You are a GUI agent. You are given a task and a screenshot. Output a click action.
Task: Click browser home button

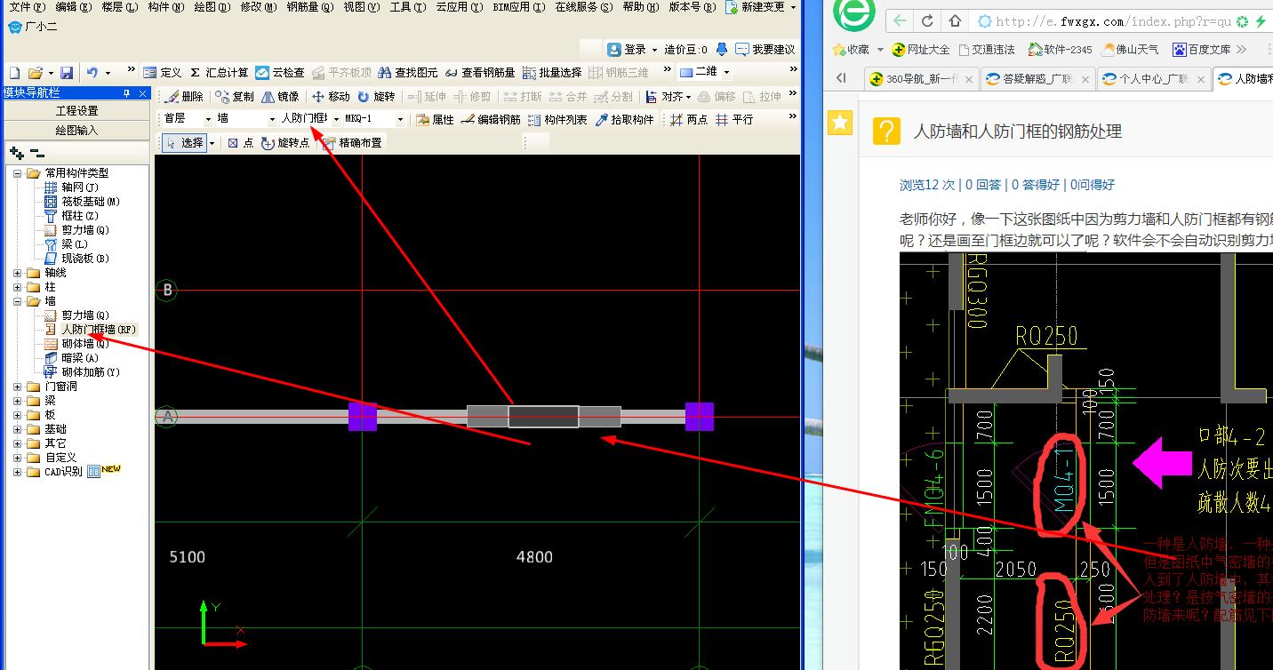point(954,20)
